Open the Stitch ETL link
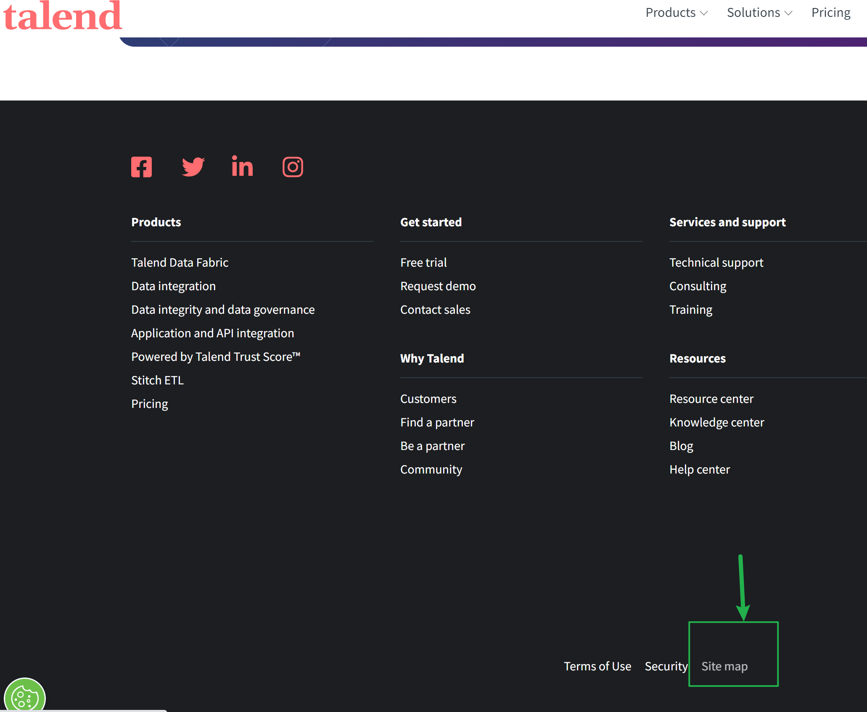The height and width of the screenshot is (712, 867). point(157,380)
